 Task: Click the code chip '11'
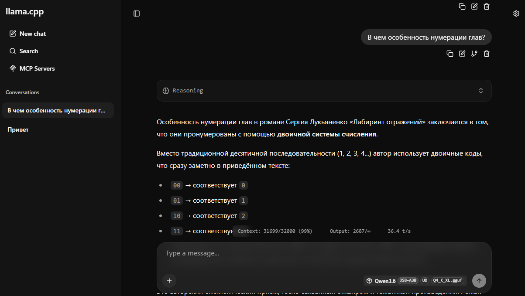point(177,231)
